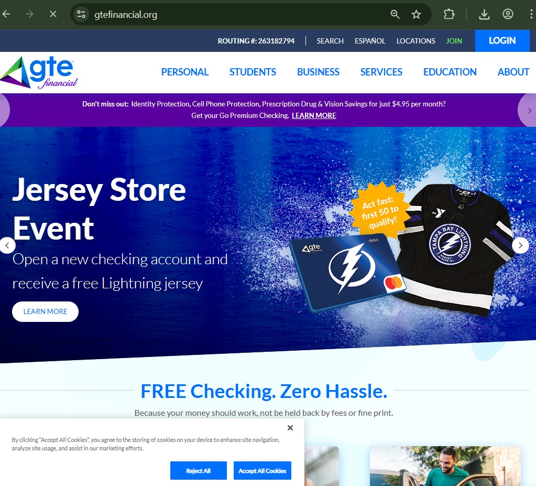This screenshot has height=486, width=536.
Task: Open the browser extensions puzzle icon
Action: (449, 14)
